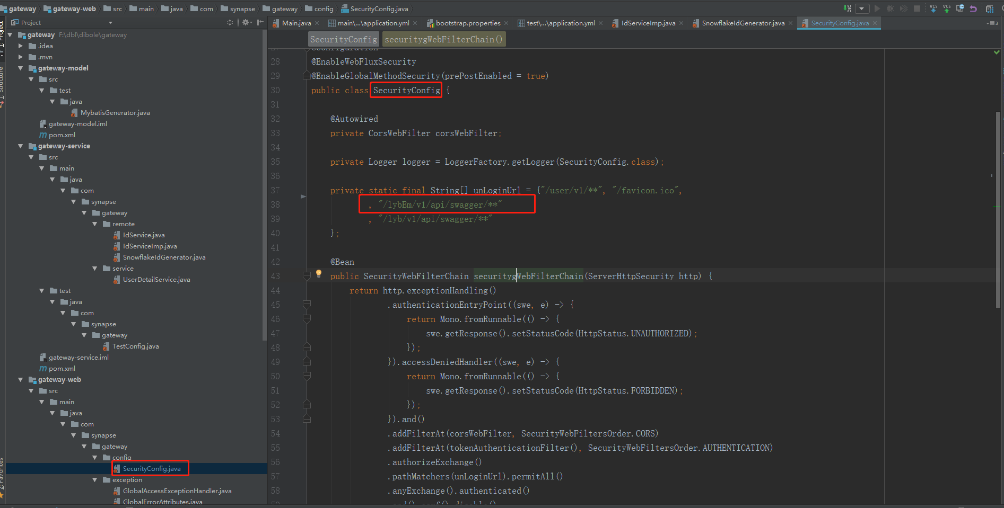Toggle code fold at line 43
Screen dimensions: 1004x508
pyautogui.click(x=307, y=275)
